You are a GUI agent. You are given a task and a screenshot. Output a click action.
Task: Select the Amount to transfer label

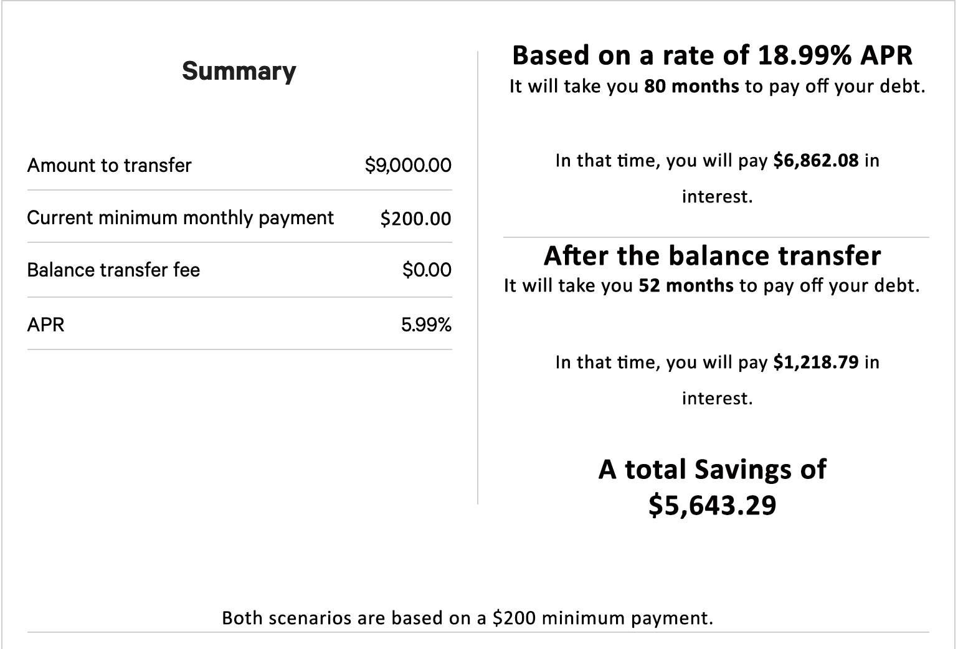109,165
